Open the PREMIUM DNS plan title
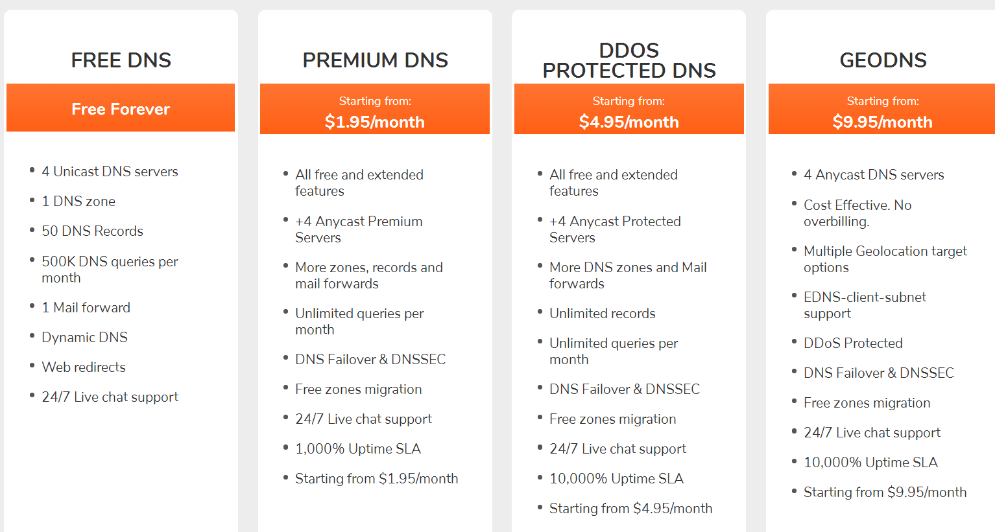The image size is (995, 532). pyautogui.click(x=375, y=60)
